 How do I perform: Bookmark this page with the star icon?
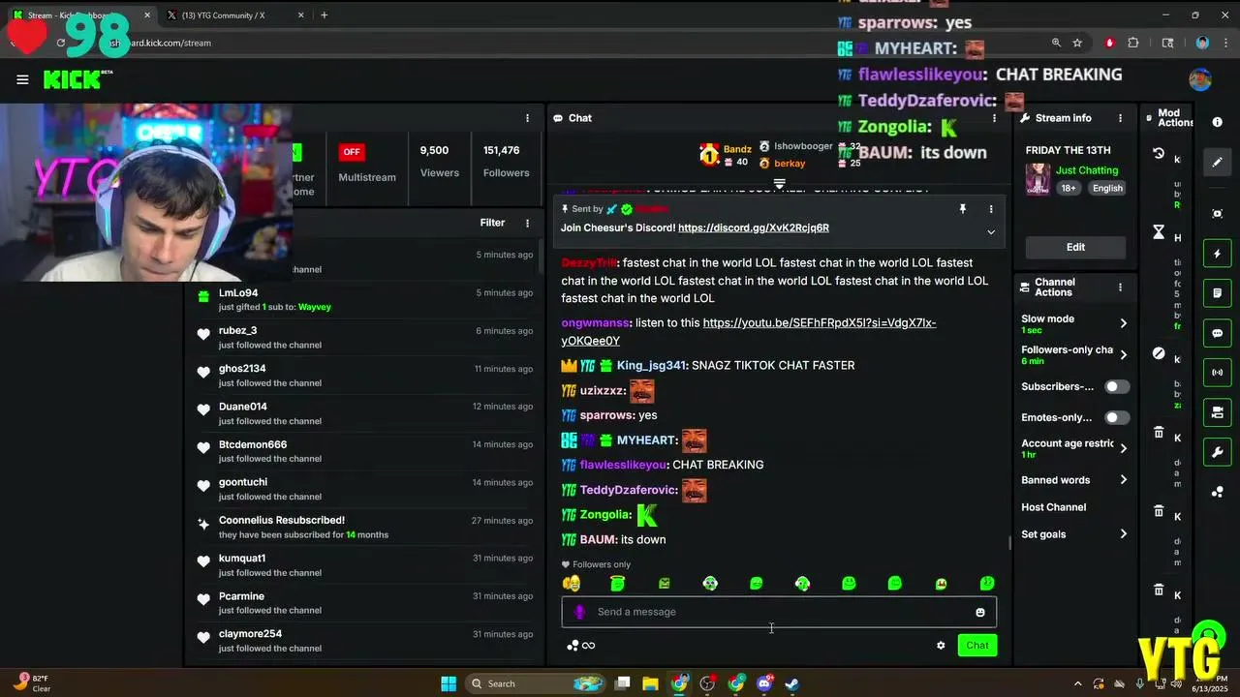tap(1077, 43)
